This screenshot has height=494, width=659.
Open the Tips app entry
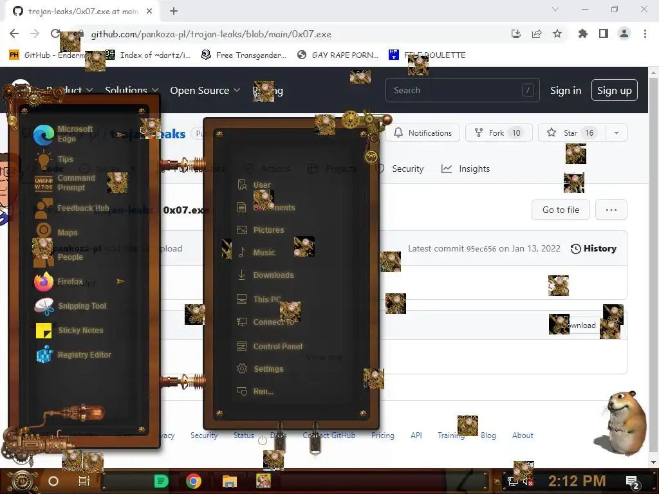(x=55, y=160)
